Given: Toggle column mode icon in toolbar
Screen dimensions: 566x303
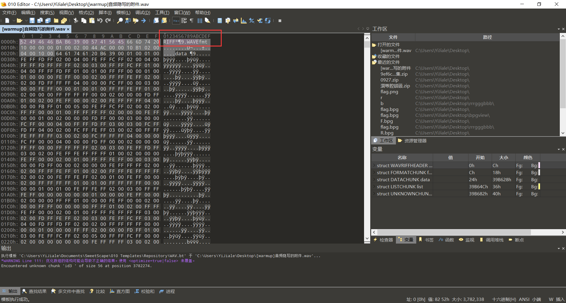Looking at the screenshot, I should [200, 21].
